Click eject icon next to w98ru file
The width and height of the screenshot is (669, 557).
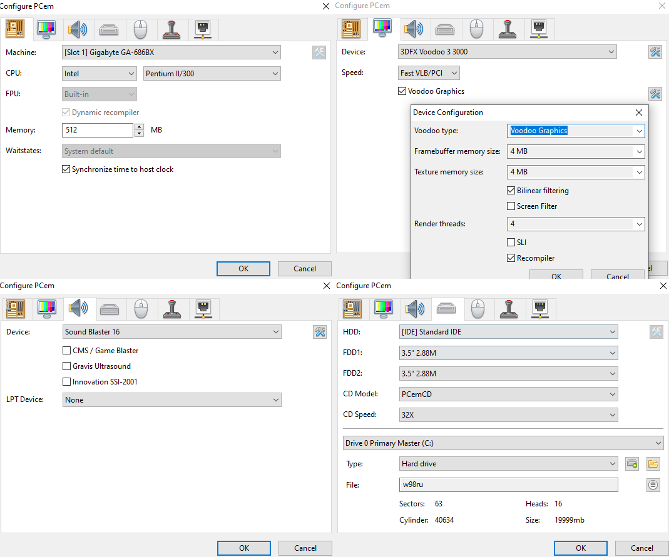point(653,485)
